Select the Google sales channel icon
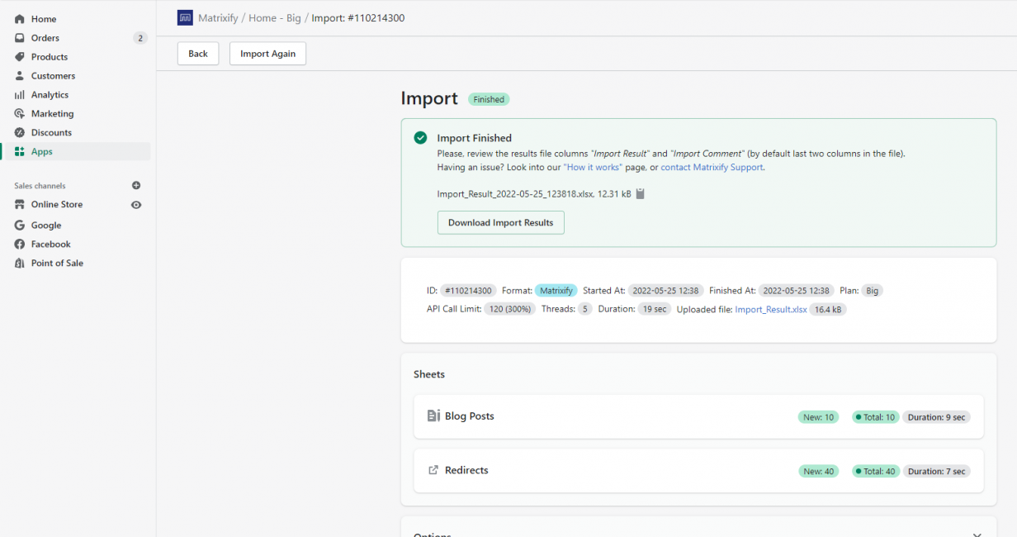1017x537 pixels. coord(18,225)
